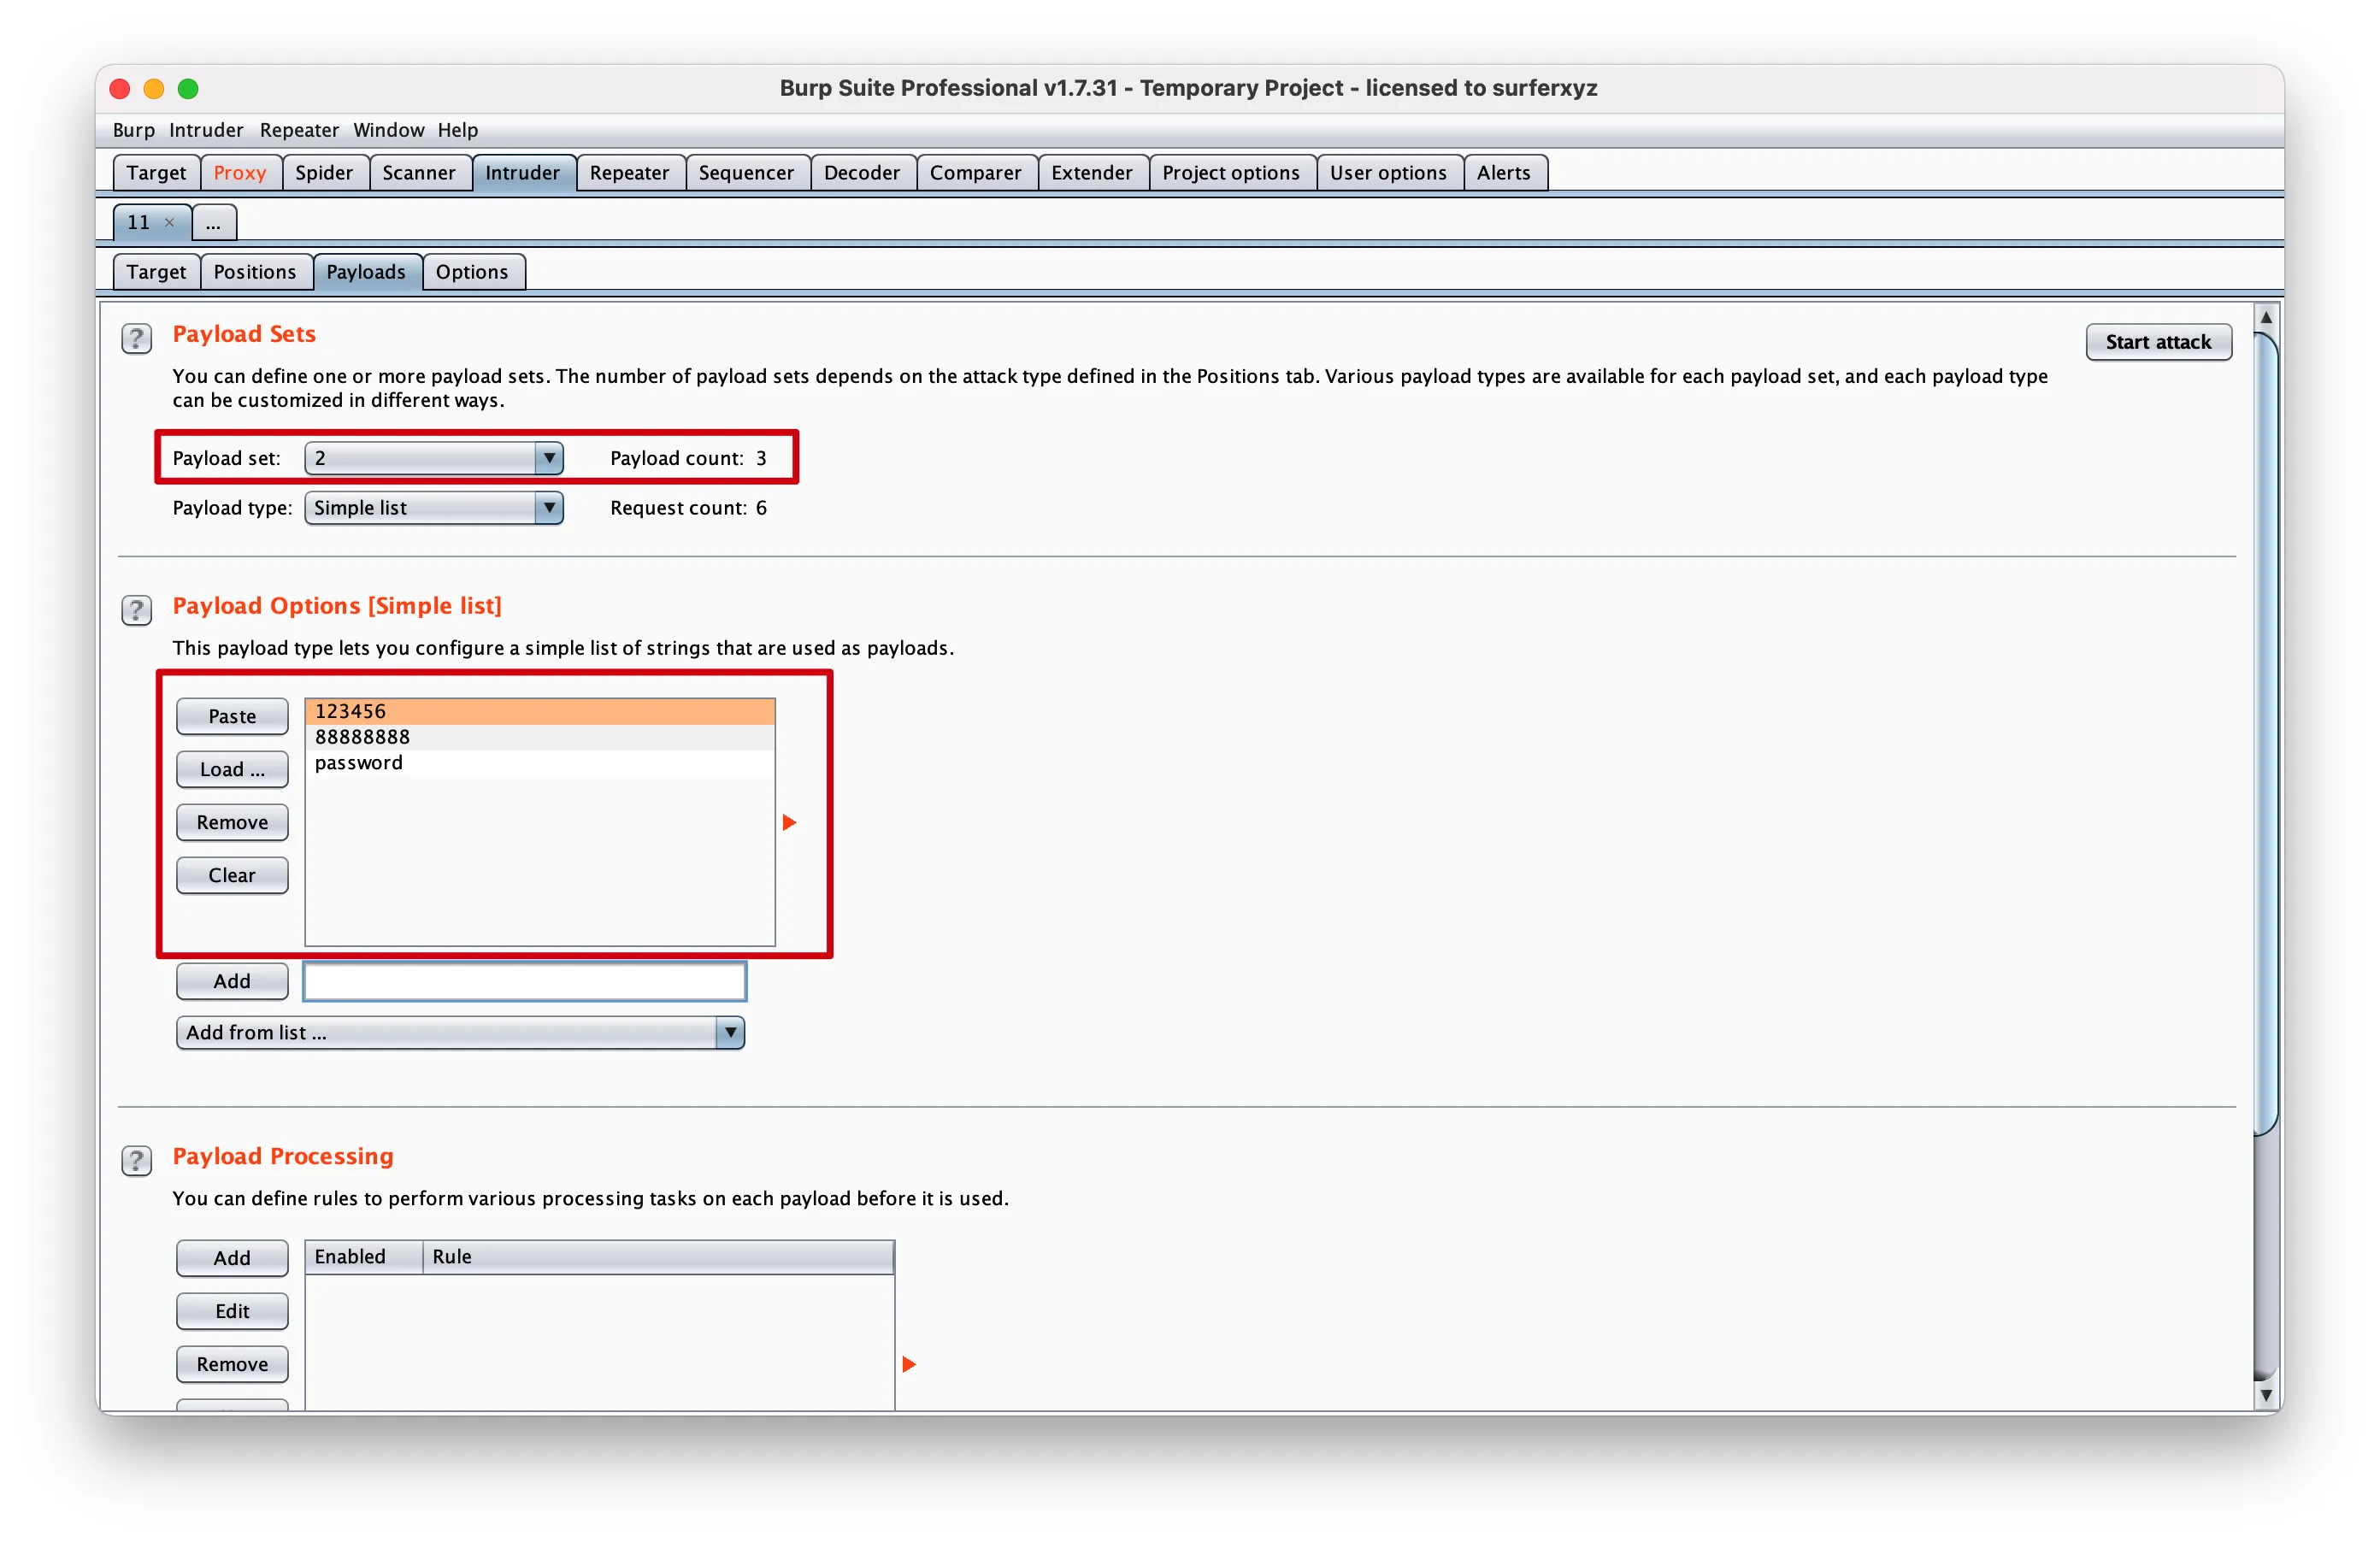2380x1542 pixels.
Task: Open the Window menu
Action: [388, 130]
